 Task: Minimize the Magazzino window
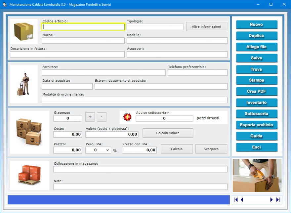point(258,4)
